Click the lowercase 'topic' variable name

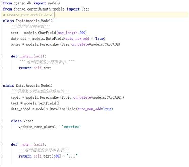point(16,97)
